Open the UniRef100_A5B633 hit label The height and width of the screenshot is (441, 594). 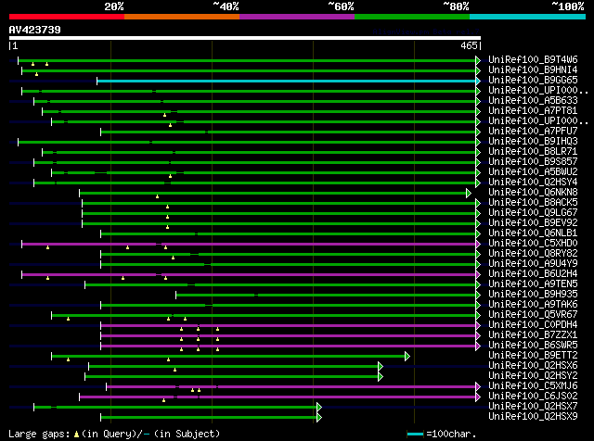pyautogui.click(x=533, y=101)
